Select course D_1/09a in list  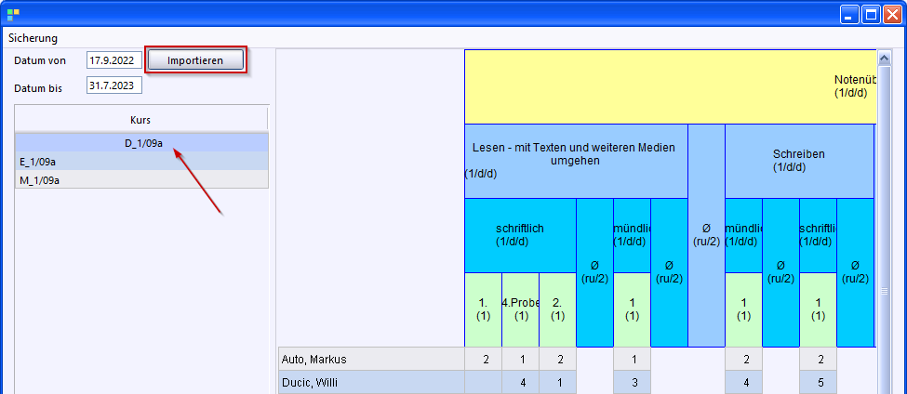[141, 143]
